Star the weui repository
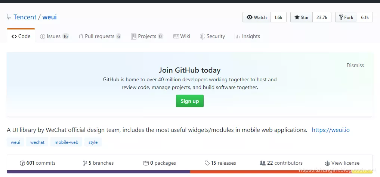 [x=302, y=18]
